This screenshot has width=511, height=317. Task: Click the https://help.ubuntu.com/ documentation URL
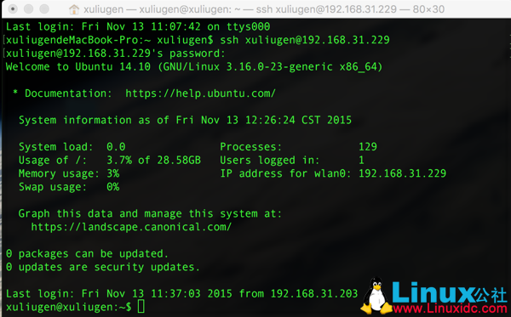point(200,93)
